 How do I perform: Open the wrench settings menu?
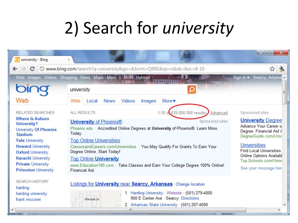click(282, 69)
